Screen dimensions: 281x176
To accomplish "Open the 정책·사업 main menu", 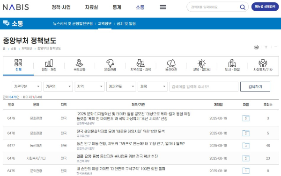I will (61, 7).
